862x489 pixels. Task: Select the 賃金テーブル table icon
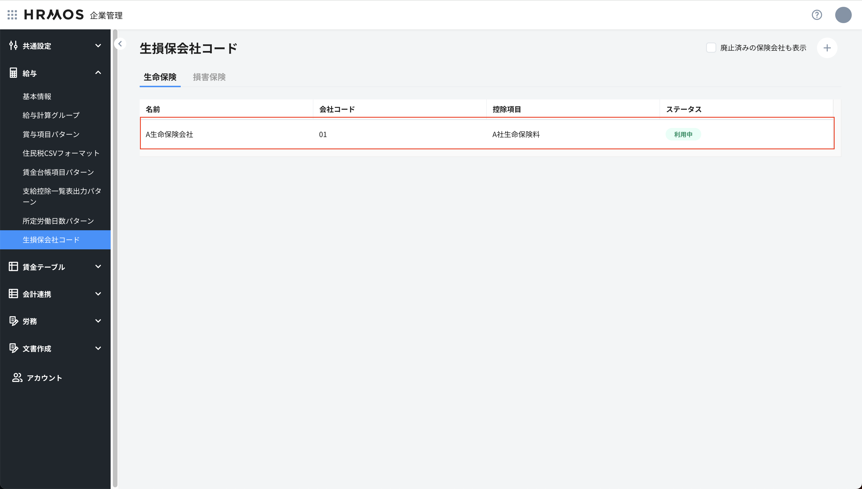coord(13,266)
